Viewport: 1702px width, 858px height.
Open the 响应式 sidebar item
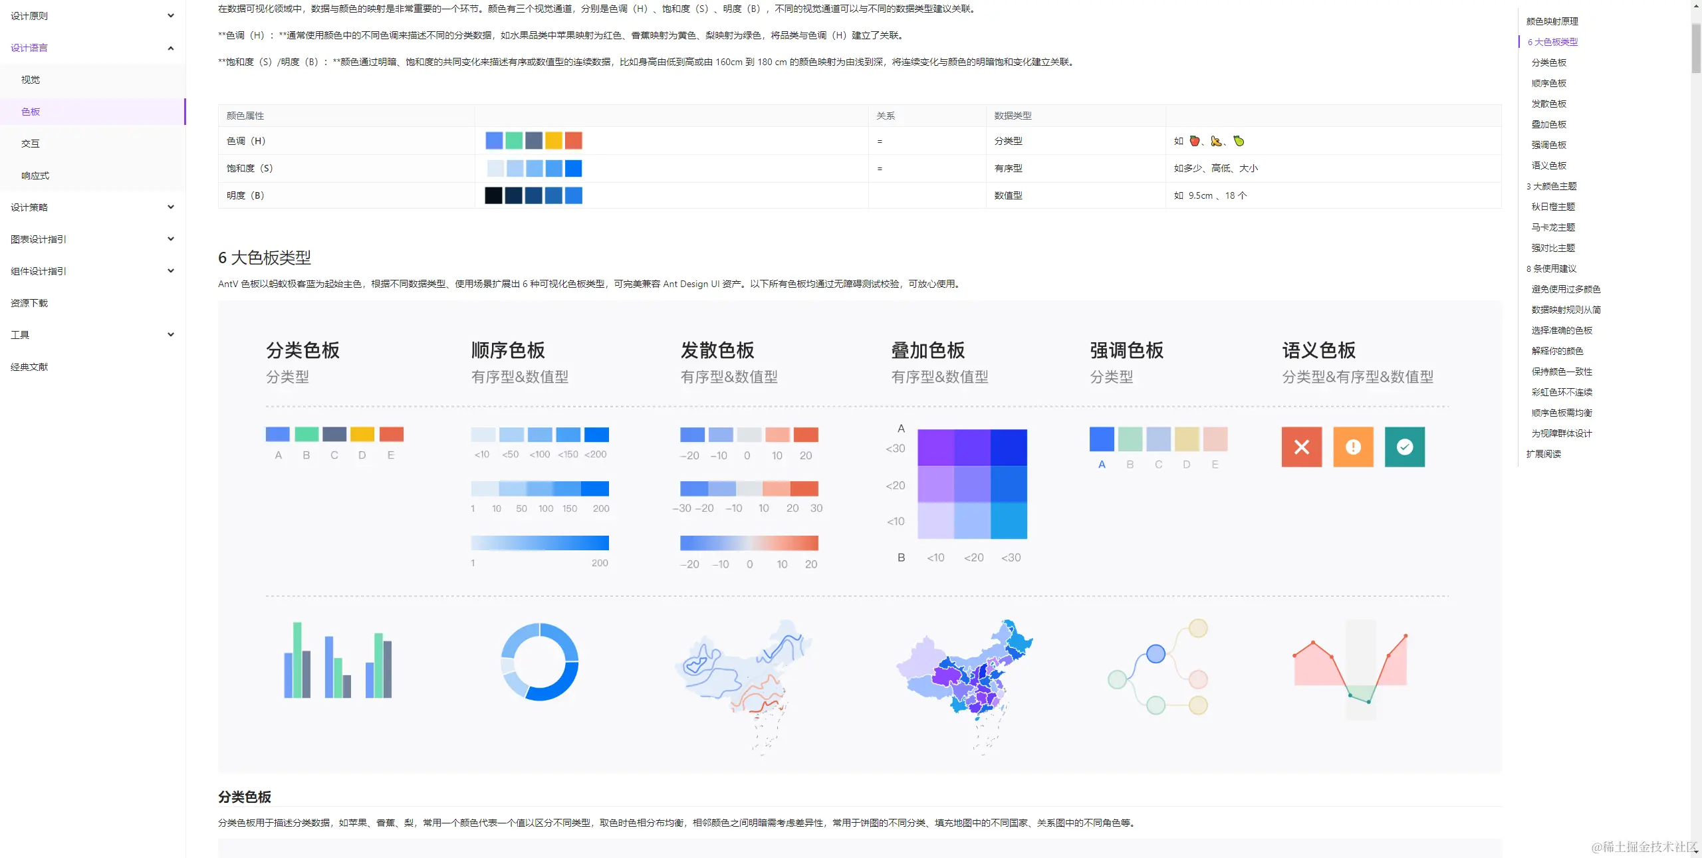coord(35,175)
